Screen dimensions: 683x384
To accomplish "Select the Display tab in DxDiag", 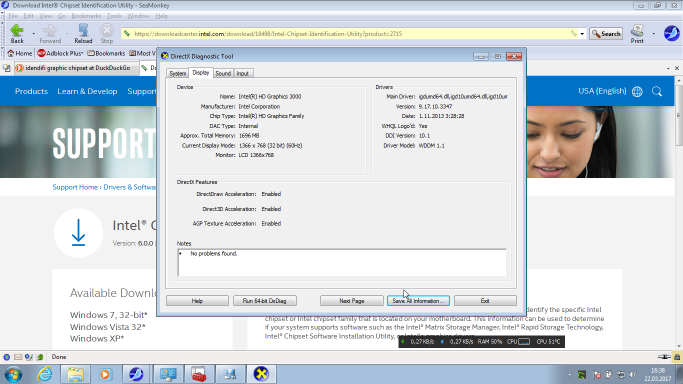I will (201, 73).
